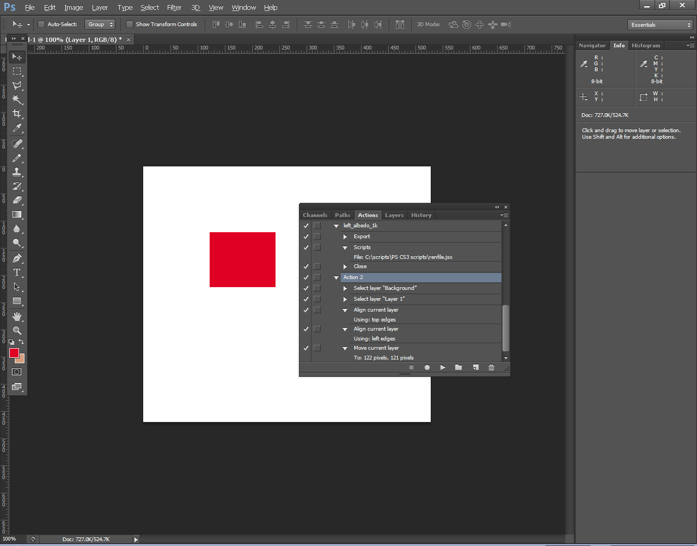Open the Filter menu
This screenshot has width=697, height=546.
(174, 8)
